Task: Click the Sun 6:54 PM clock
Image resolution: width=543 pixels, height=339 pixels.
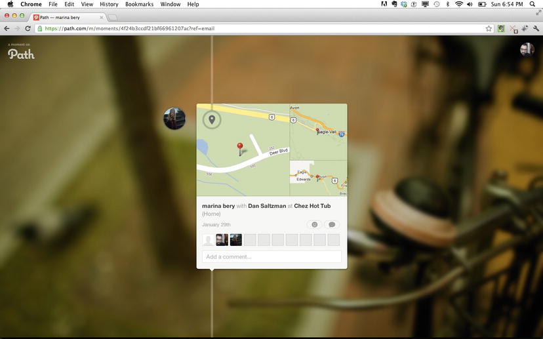Action: click(507, 4)
